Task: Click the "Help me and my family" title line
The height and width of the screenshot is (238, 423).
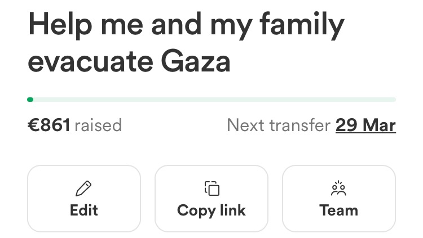Action: coord(186,26)
